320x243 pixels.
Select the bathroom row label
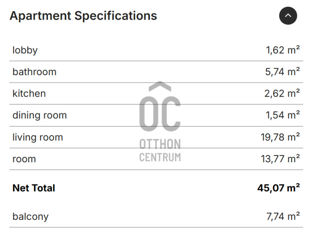(34, 72)
